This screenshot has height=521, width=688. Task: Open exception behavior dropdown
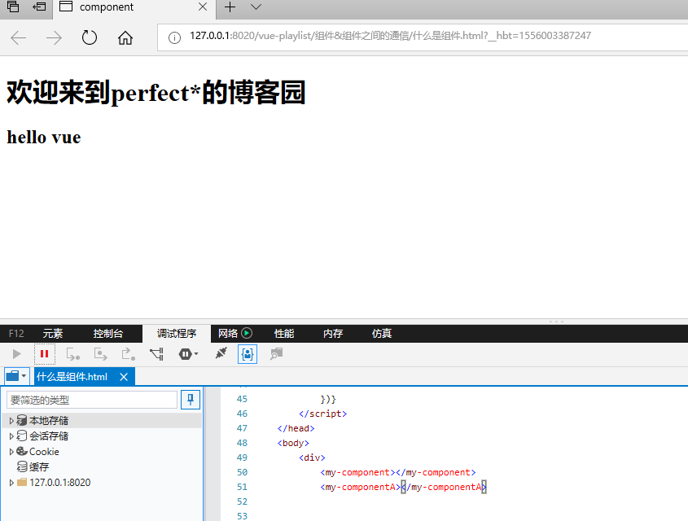[188, 354]
